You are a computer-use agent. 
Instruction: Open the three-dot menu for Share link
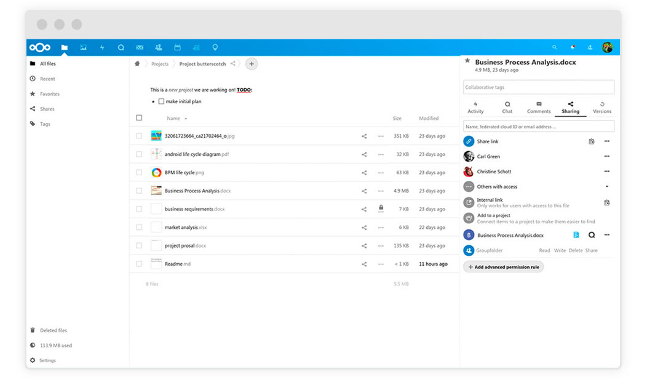[x=607, y=141]
